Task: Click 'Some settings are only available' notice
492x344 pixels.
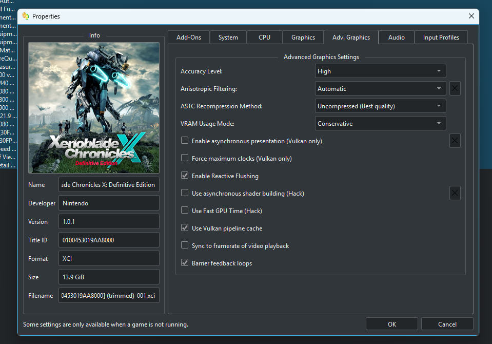Action: point(106,324)
